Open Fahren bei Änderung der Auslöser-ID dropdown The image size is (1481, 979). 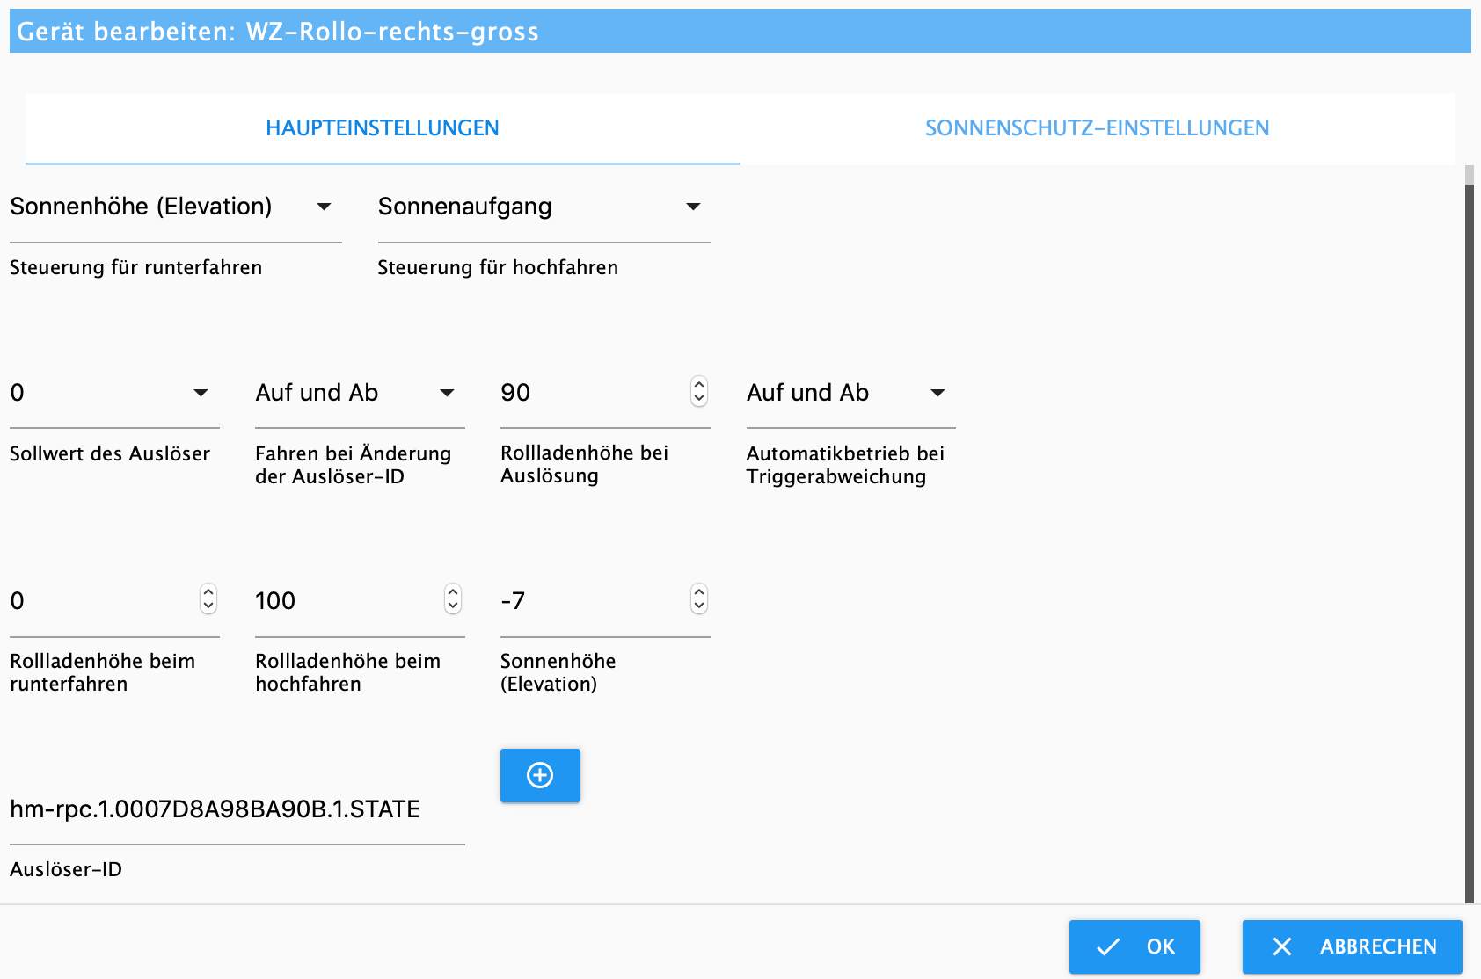(x=360, y=393)
